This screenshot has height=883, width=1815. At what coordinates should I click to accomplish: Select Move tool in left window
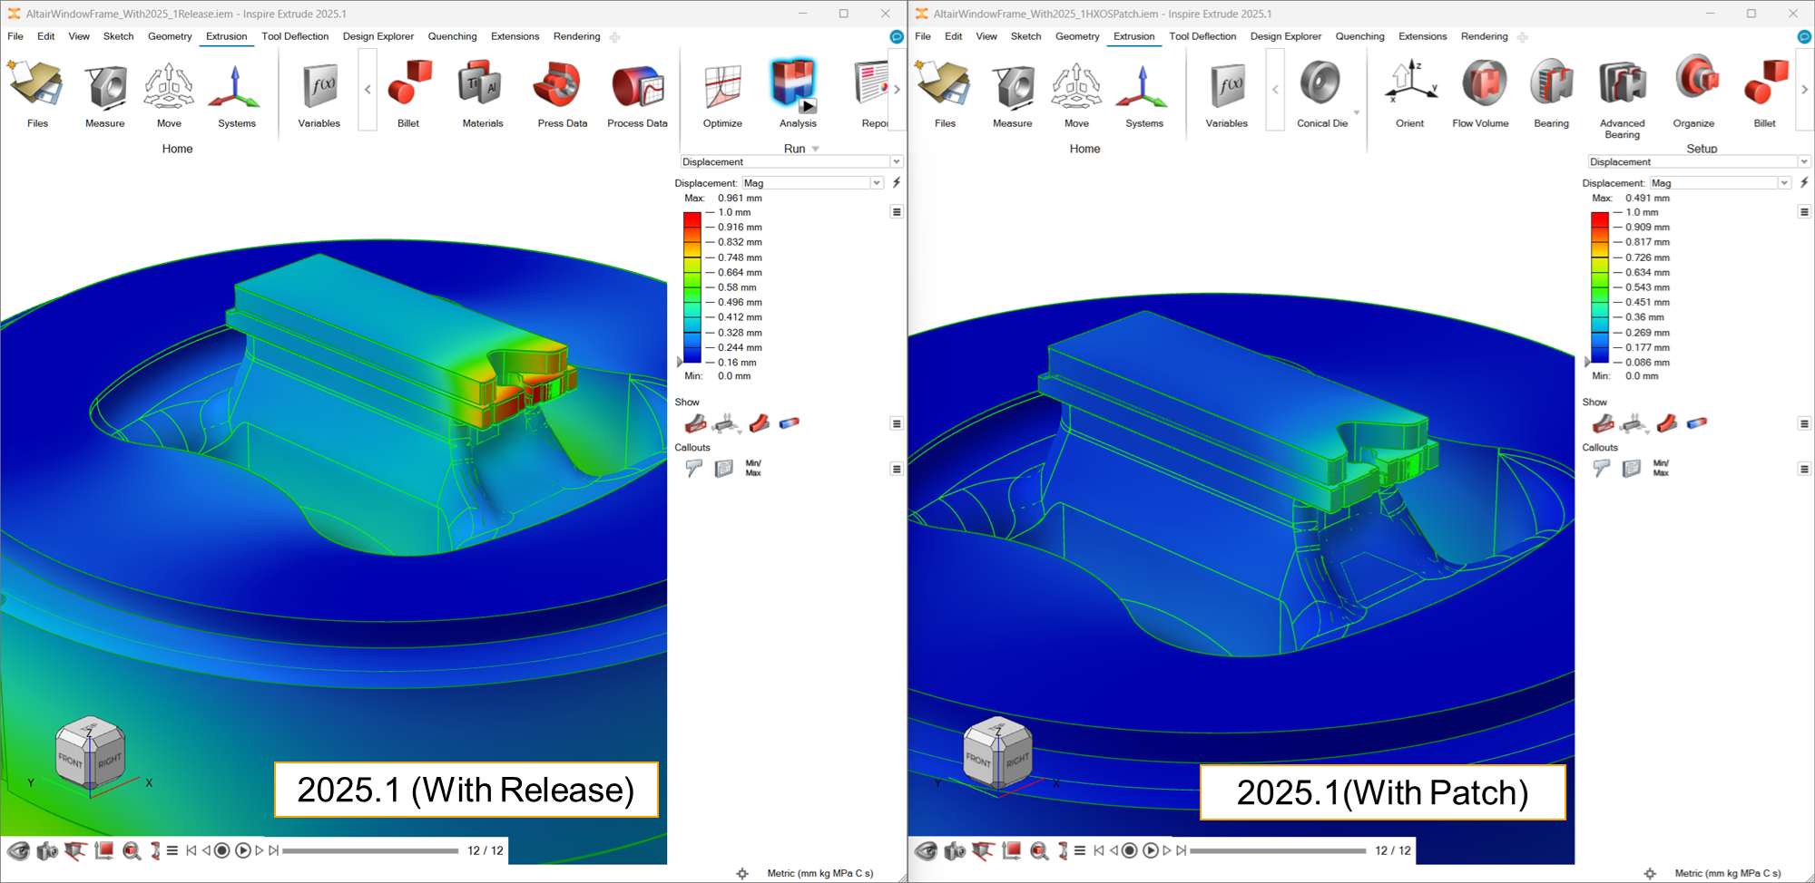(169, 93)
